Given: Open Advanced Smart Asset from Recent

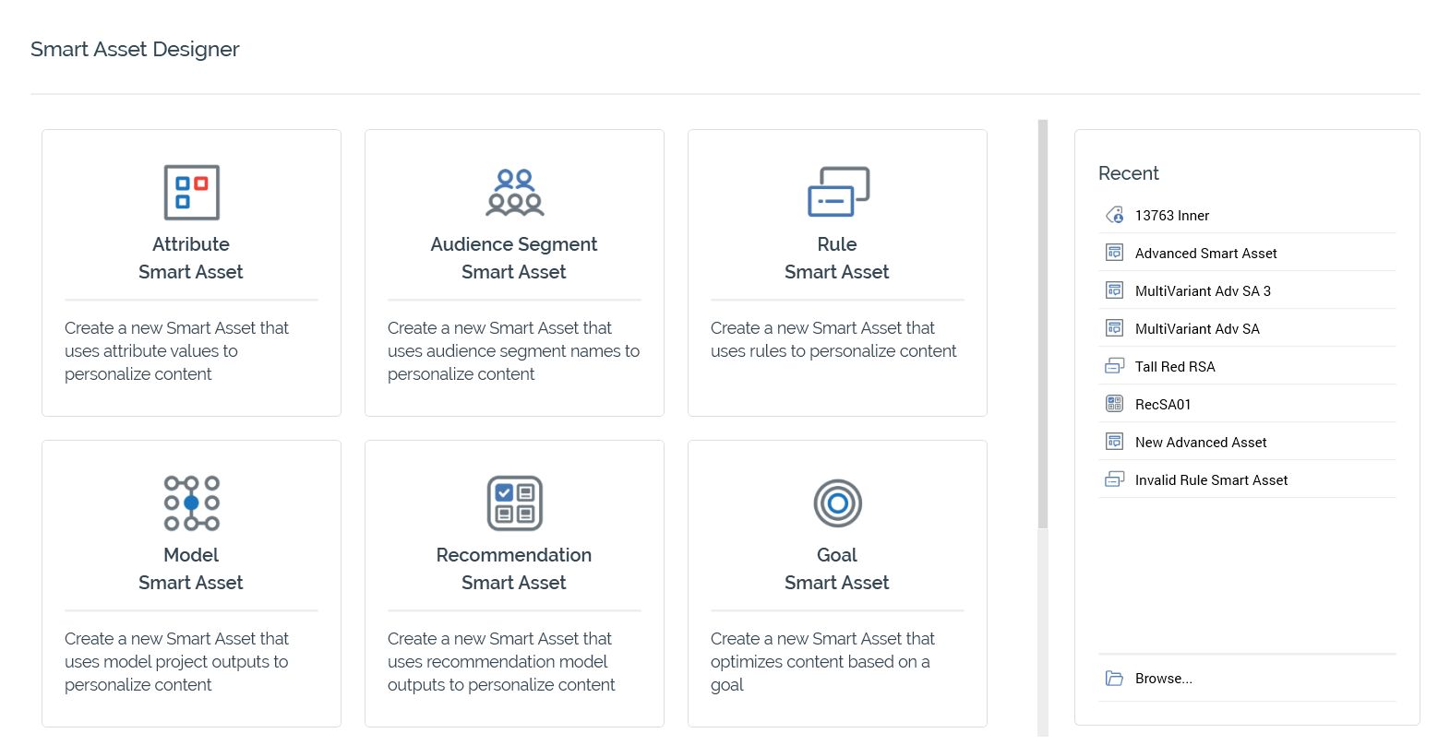Looking at the screenshot, I should pyautogui.click(x=1205, y=254).
